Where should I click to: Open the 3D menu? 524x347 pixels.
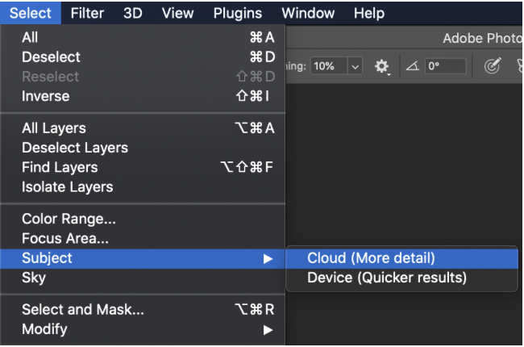(x=133, y=13)
